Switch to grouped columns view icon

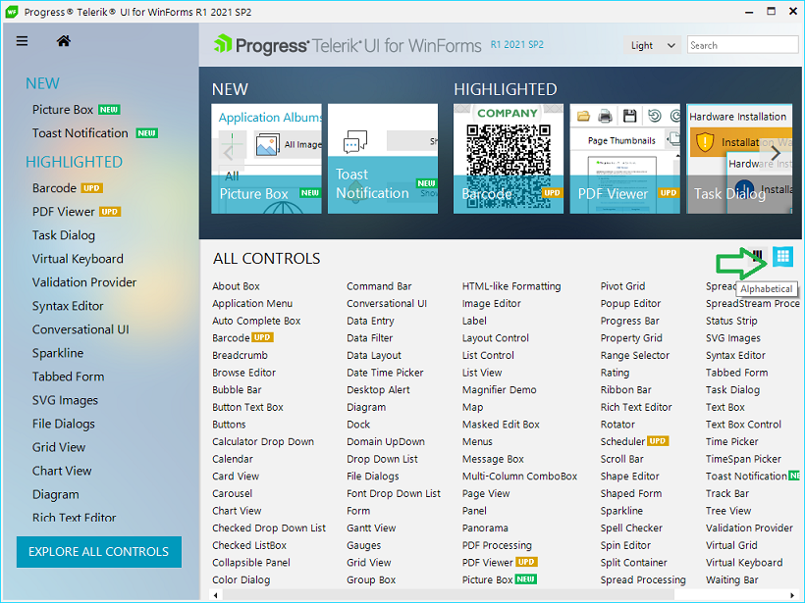(x=757, y=256)
